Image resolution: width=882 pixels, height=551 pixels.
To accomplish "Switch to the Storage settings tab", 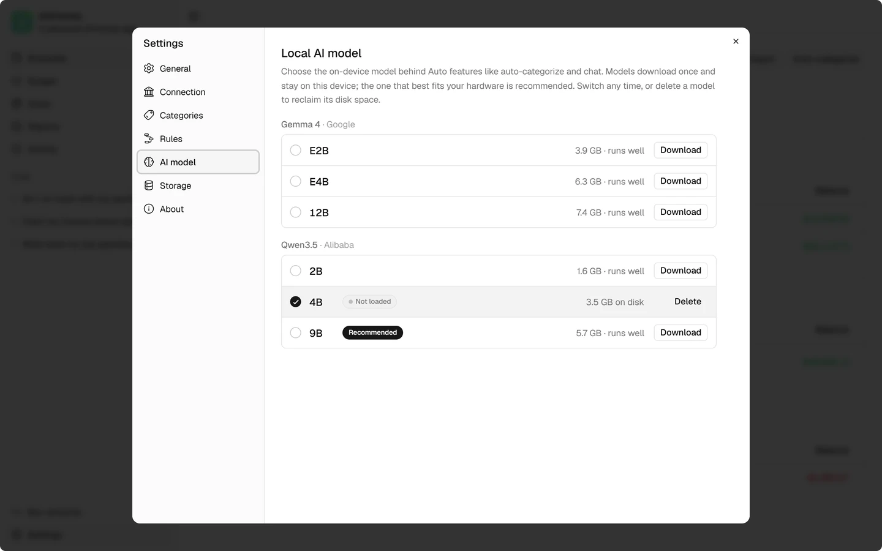I will point(198,186).
